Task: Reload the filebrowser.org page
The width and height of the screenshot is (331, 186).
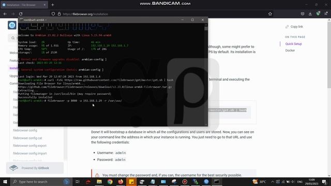Action: 21,14
